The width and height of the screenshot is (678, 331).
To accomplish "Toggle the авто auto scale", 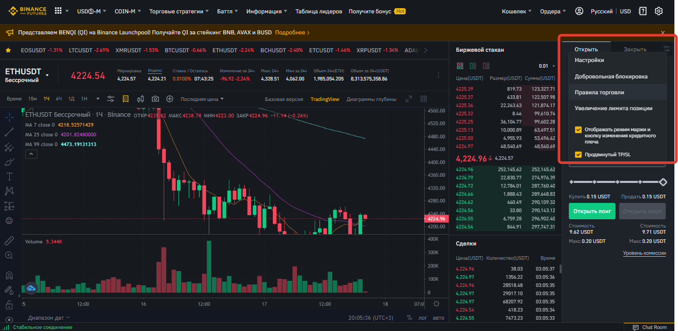I will [x=438, y=318].
